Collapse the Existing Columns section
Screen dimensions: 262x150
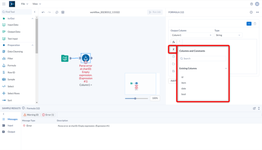(226, 68)
